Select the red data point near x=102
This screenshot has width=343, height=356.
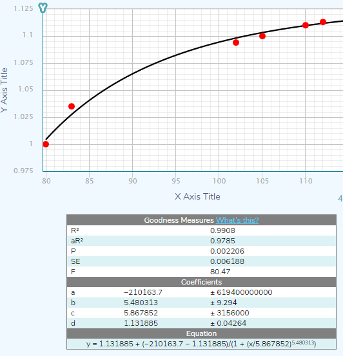click(x=236, y=42)
